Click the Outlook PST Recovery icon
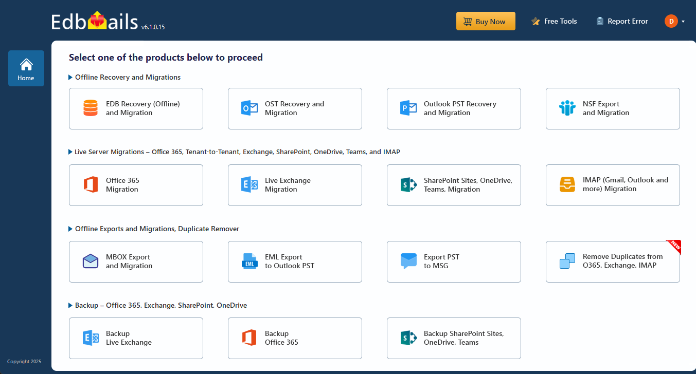This screenshot has width=696, height=374. [408, 108]
